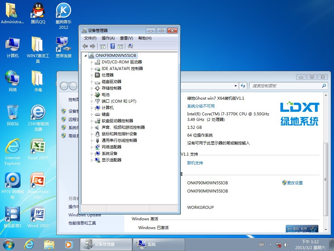The image size is (334, 251).
Task: Click the System window vertical scrollbar
Action: [326, 180]
